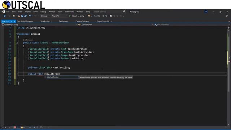Click the green Attach to Unity play button
This screenshot has width=231, height=130.
(70, 16)
